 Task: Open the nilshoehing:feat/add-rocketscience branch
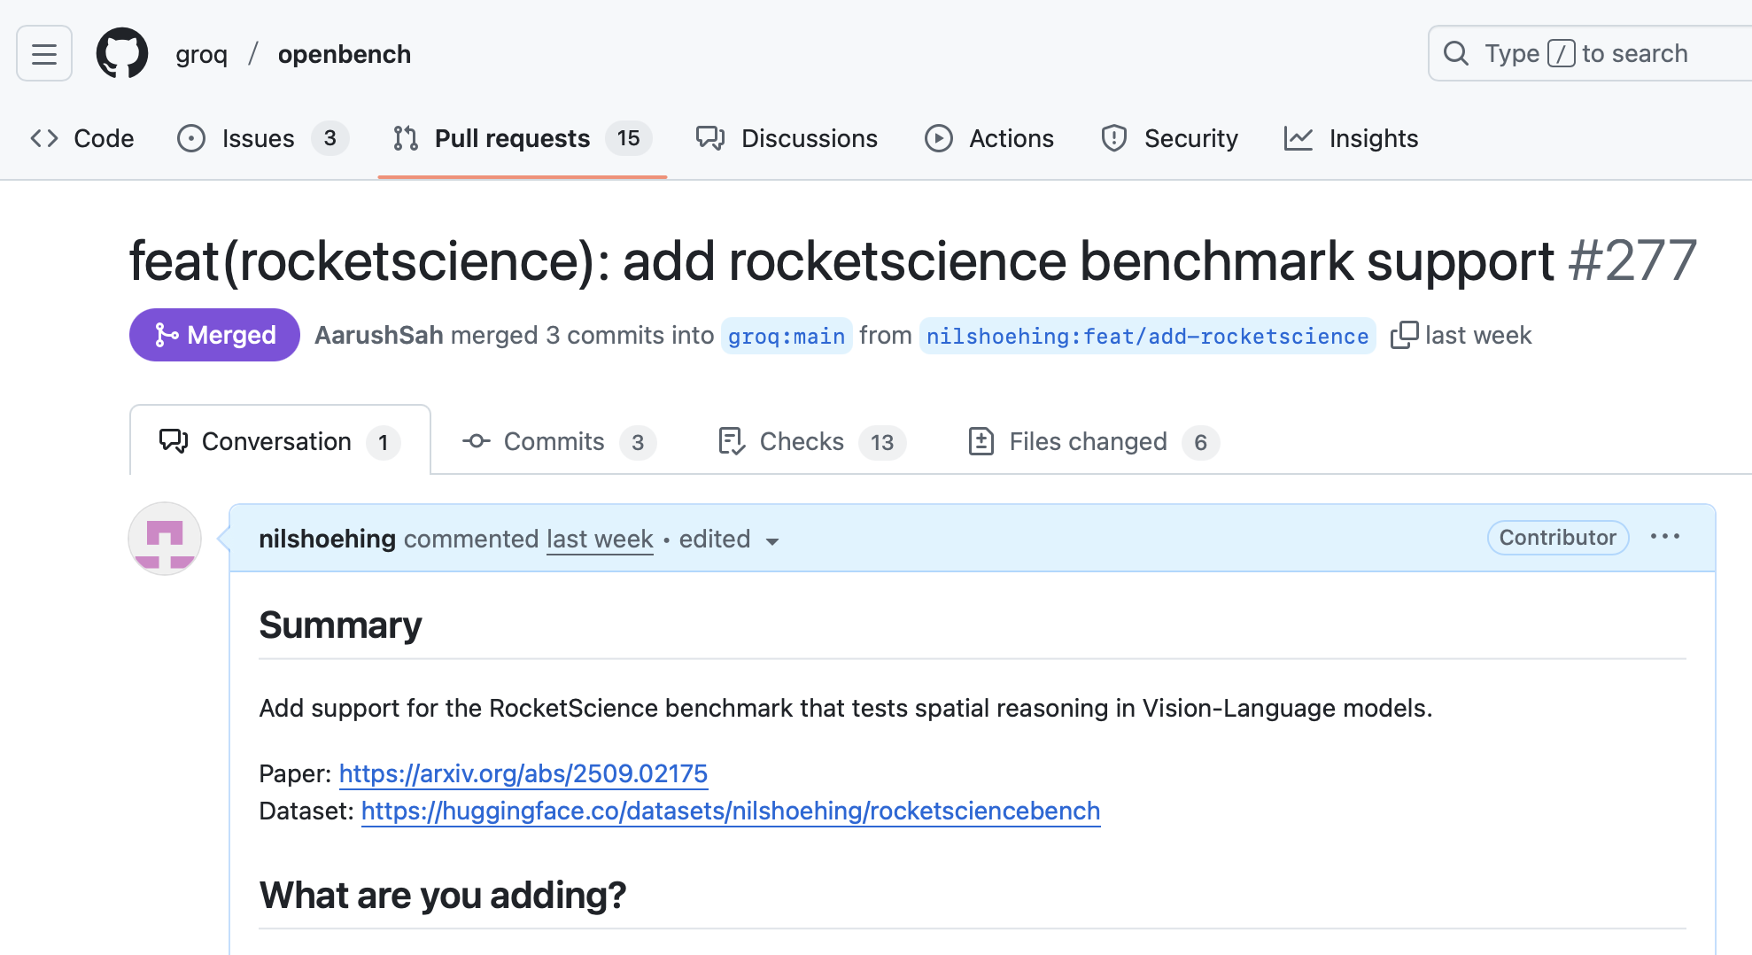point(1147,336)
